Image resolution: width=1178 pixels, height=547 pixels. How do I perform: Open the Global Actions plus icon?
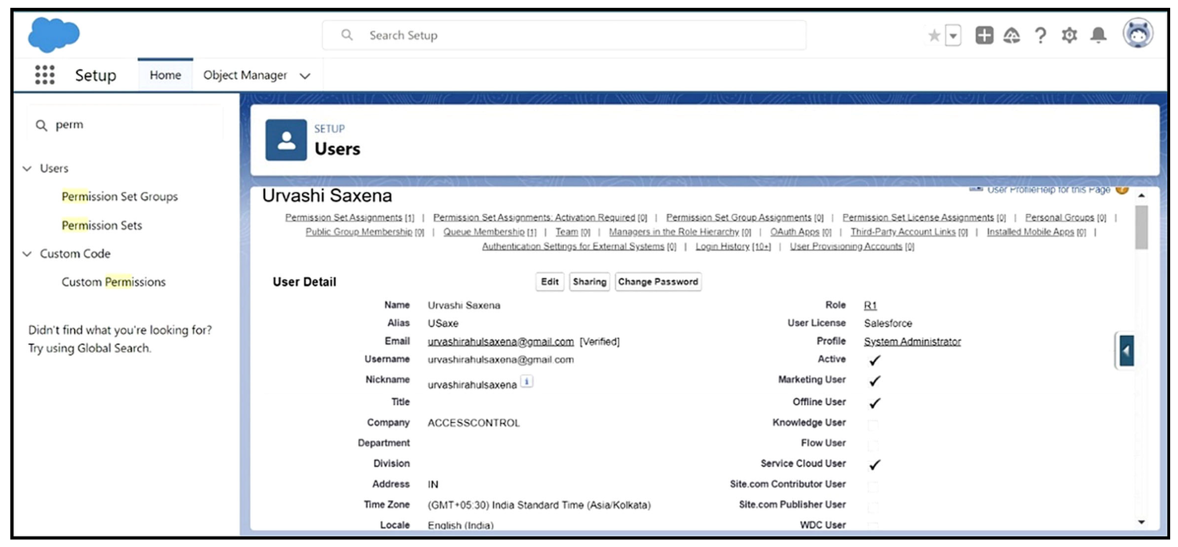click(984, 35)
